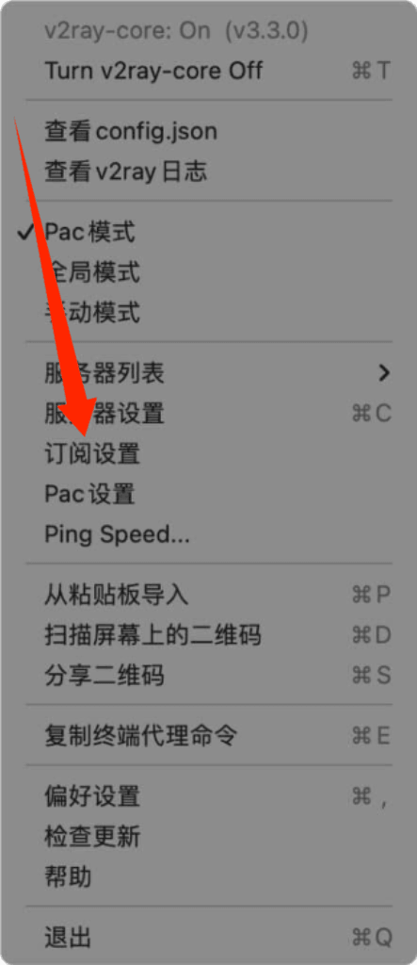The width and height of the screenshot is (417, 965).
Task: Open 查看 config.json menu entry
Action: tap(209, 131)
